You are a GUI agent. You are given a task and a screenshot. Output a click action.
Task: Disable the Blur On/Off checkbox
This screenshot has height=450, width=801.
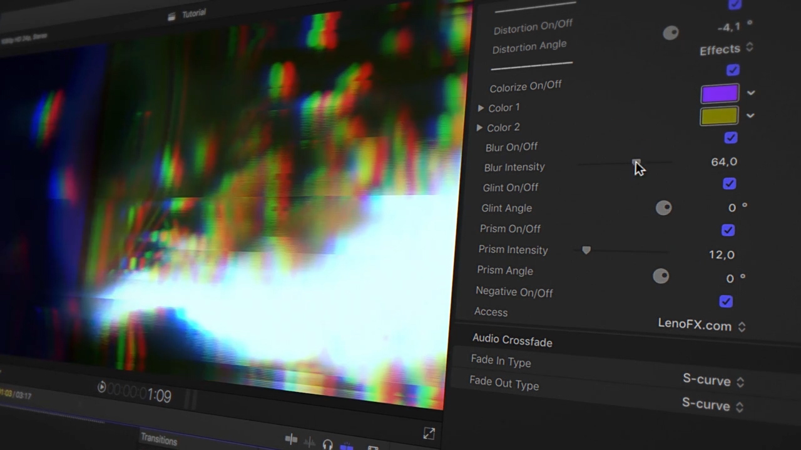(730, 137)
